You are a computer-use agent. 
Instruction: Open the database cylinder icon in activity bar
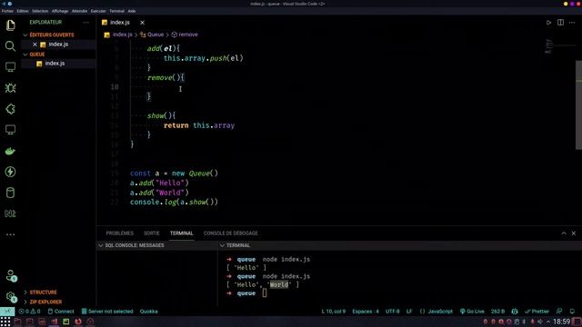10,193
